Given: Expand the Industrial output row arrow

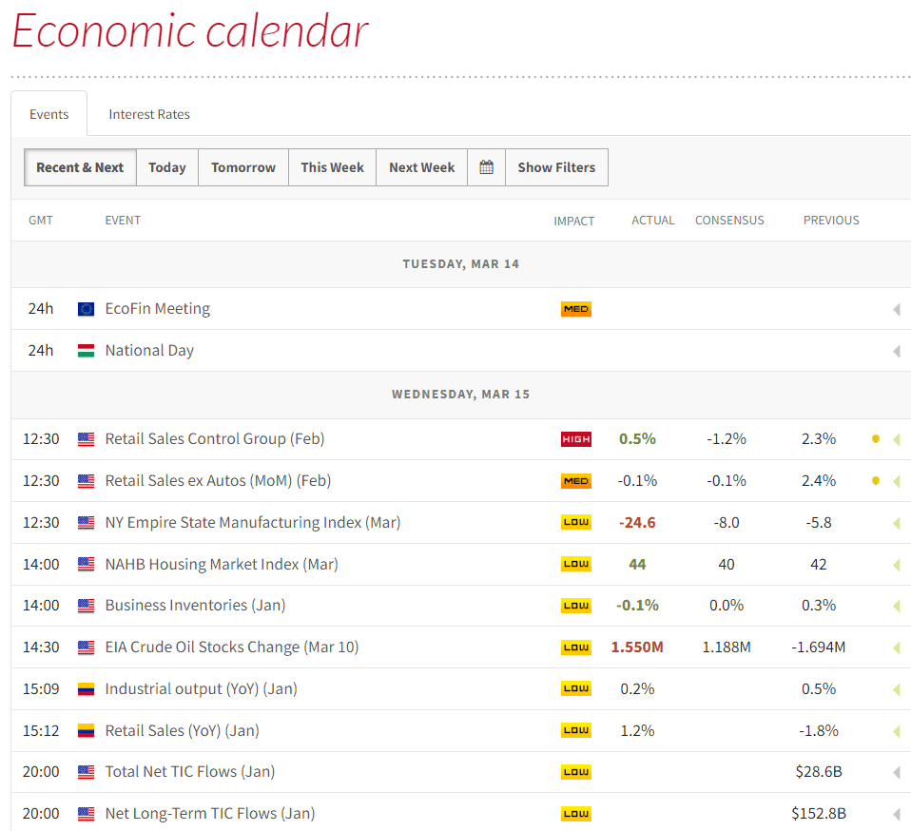Looking at the screenshot, I should [x=897, y=689].
